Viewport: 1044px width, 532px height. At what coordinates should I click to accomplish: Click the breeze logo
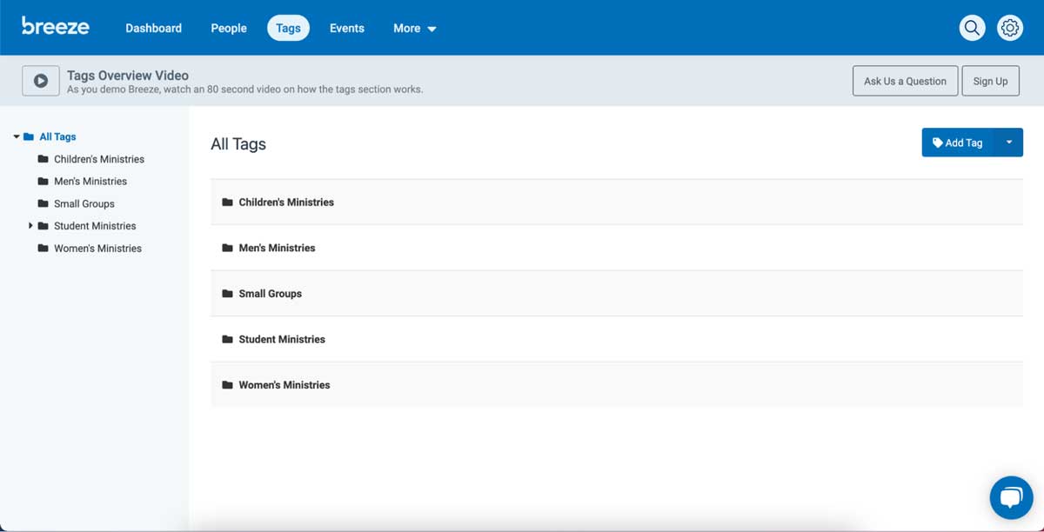pyautogui.click(x=55, y=26)
